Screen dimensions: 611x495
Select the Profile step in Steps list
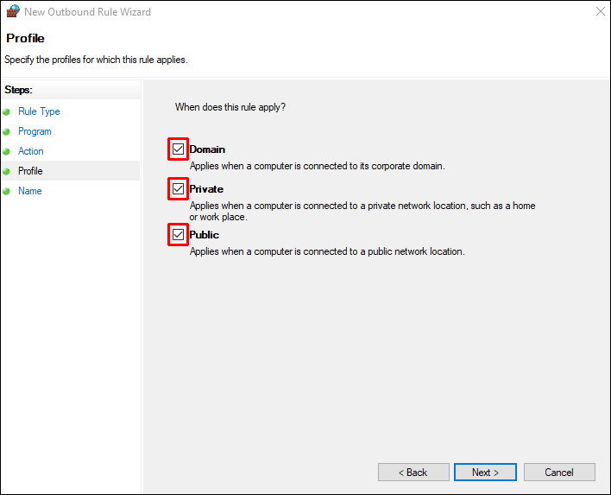point(30,171)
